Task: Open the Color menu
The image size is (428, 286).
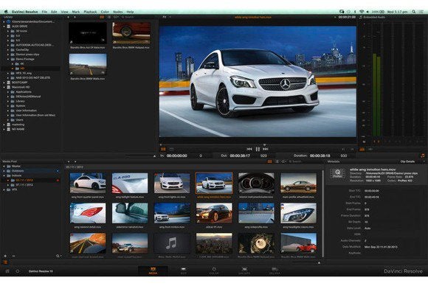Action: [x=105, y=12]
